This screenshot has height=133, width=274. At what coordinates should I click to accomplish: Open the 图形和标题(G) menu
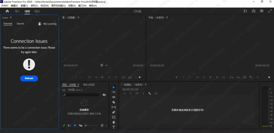click(x=58, y=6)
